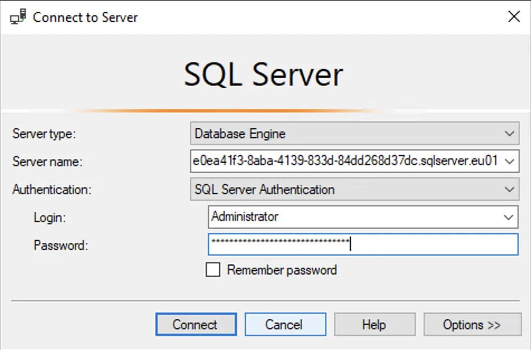Cancel the server connection dialog
Screen dimensions: 531x350
(285, 324)
